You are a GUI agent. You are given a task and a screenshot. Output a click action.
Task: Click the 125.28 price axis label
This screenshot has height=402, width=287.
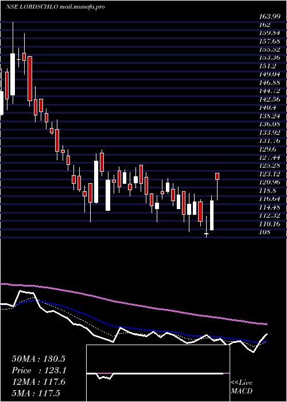click(270, 165)
